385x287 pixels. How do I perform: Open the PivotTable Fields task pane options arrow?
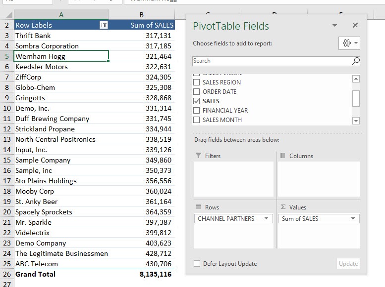click(x=334, y=25)
